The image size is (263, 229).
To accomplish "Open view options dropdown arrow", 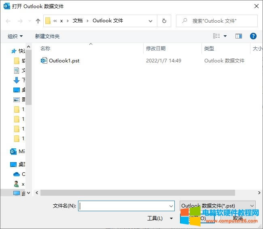I will point(225,36).
